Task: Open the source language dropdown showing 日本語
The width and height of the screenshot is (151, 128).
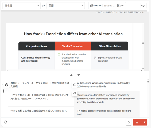Action: coord(21,6)
